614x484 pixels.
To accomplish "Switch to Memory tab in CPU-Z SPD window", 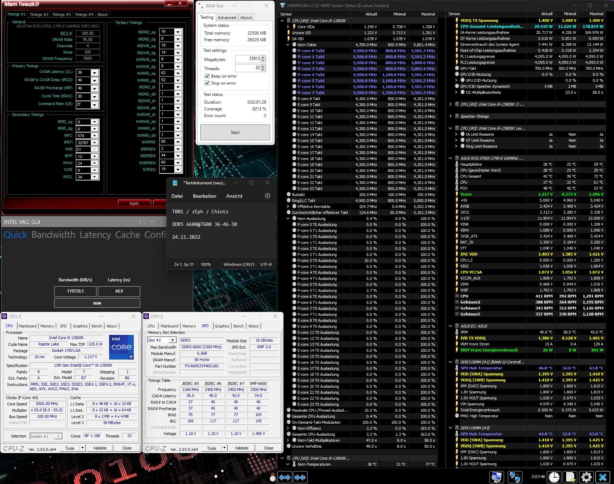I will point(189,326).
